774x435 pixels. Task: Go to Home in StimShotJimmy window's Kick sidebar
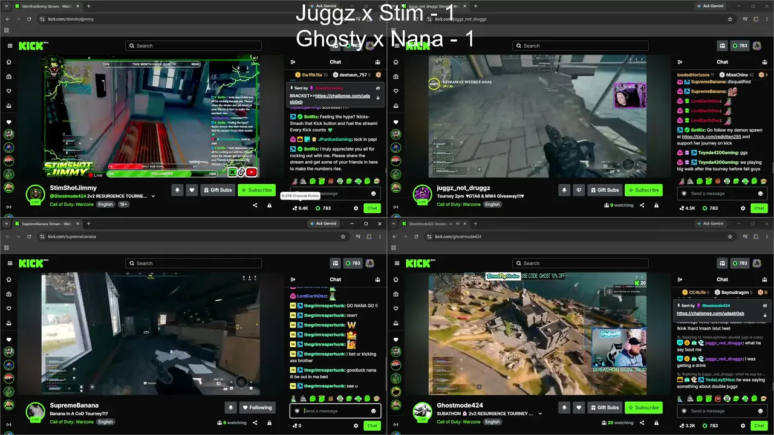click(8, 62)
